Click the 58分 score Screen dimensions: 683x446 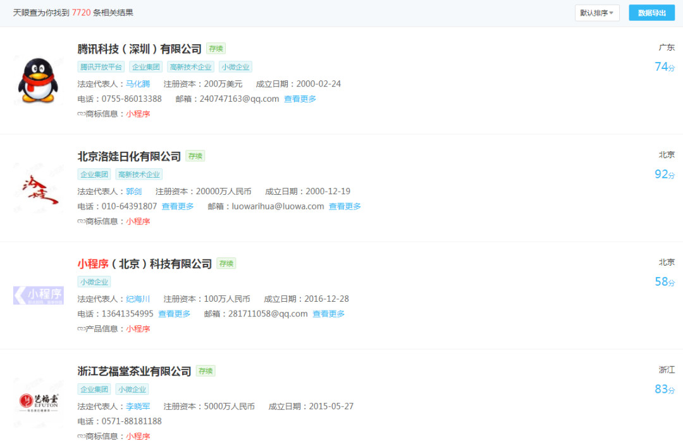[665, 282]
